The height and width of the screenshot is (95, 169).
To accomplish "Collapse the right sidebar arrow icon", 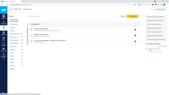I will (152, 9).
